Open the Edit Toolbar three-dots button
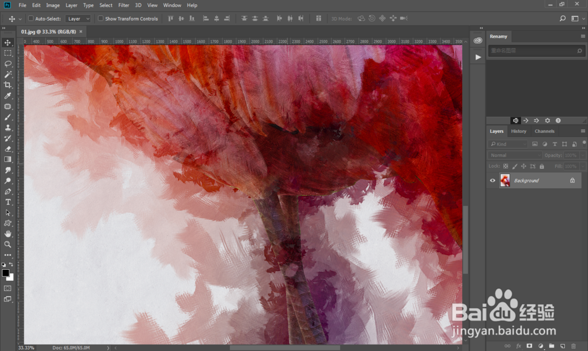Viewport: 588px width, 351px height. click(x=8, y=255)
